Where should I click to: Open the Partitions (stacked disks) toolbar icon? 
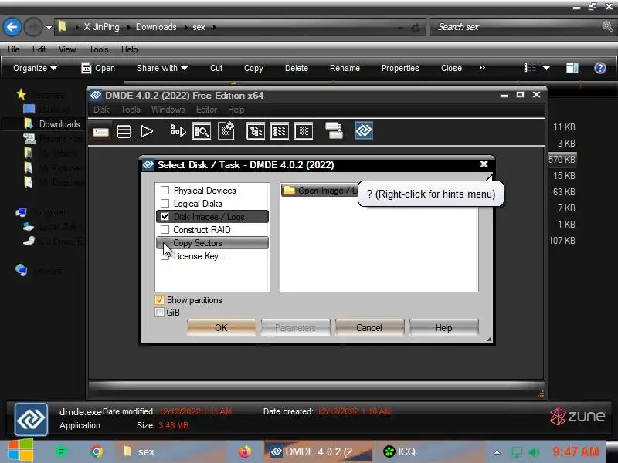(124, 131)
